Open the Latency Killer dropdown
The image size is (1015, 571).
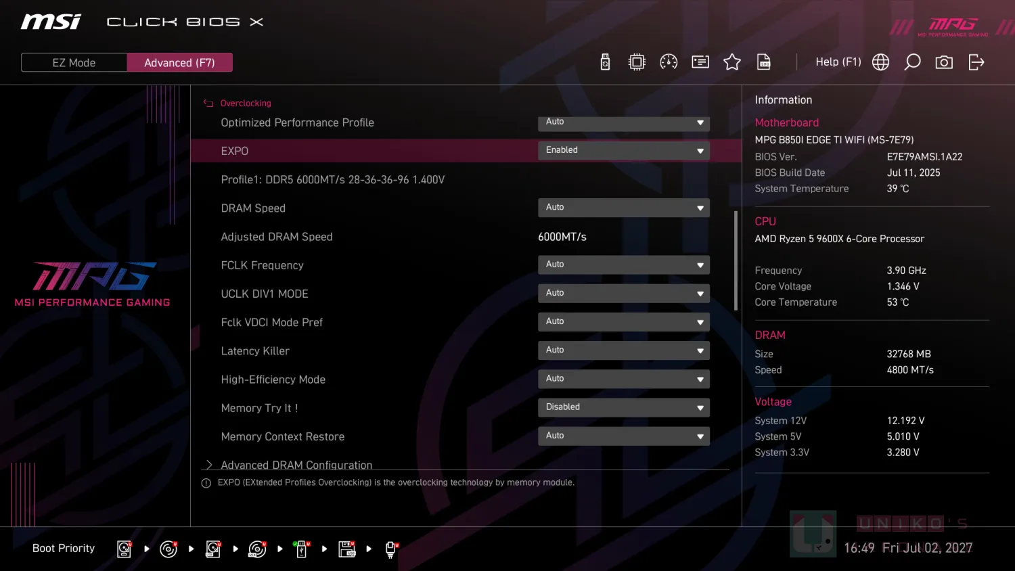(624, 350)
